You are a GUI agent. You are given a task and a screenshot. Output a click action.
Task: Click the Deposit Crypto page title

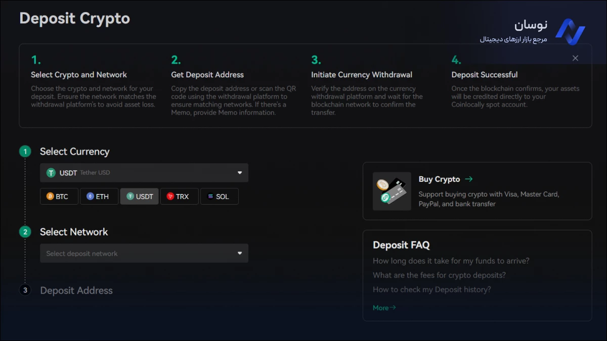tap(75, 18)
